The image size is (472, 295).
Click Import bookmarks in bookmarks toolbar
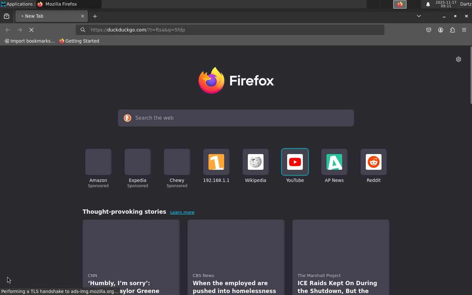pos(29,41)
